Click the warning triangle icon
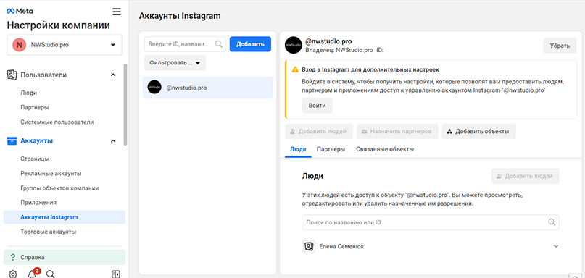Screen dimensions: 585x278 point(295,69)
